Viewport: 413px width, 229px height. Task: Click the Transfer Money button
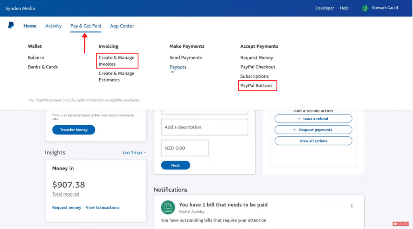pyautogui.click(x=74, y=130)
